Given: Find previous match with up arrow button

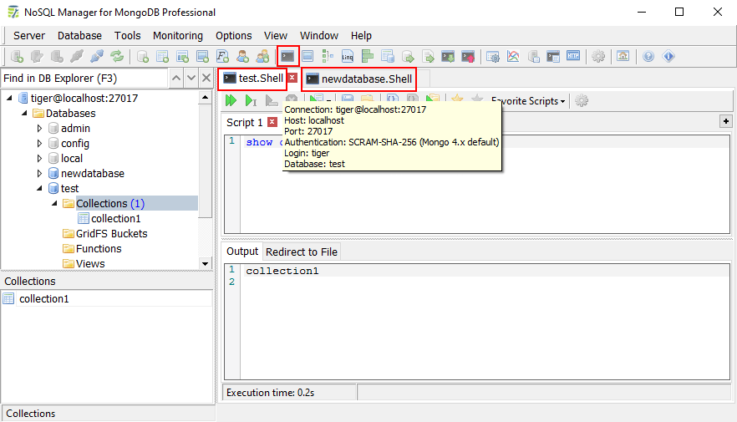Looking at the screenshot, I should tap(175, 78).
